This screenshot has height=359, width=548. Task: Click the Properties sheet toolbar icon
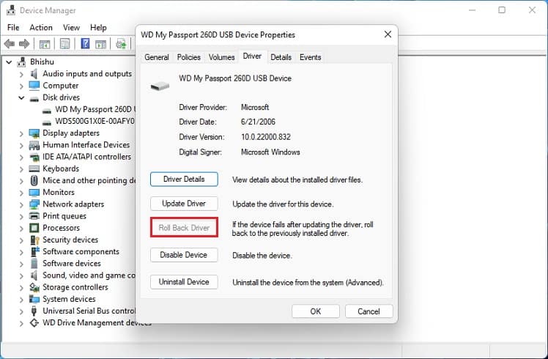(65, 44)
